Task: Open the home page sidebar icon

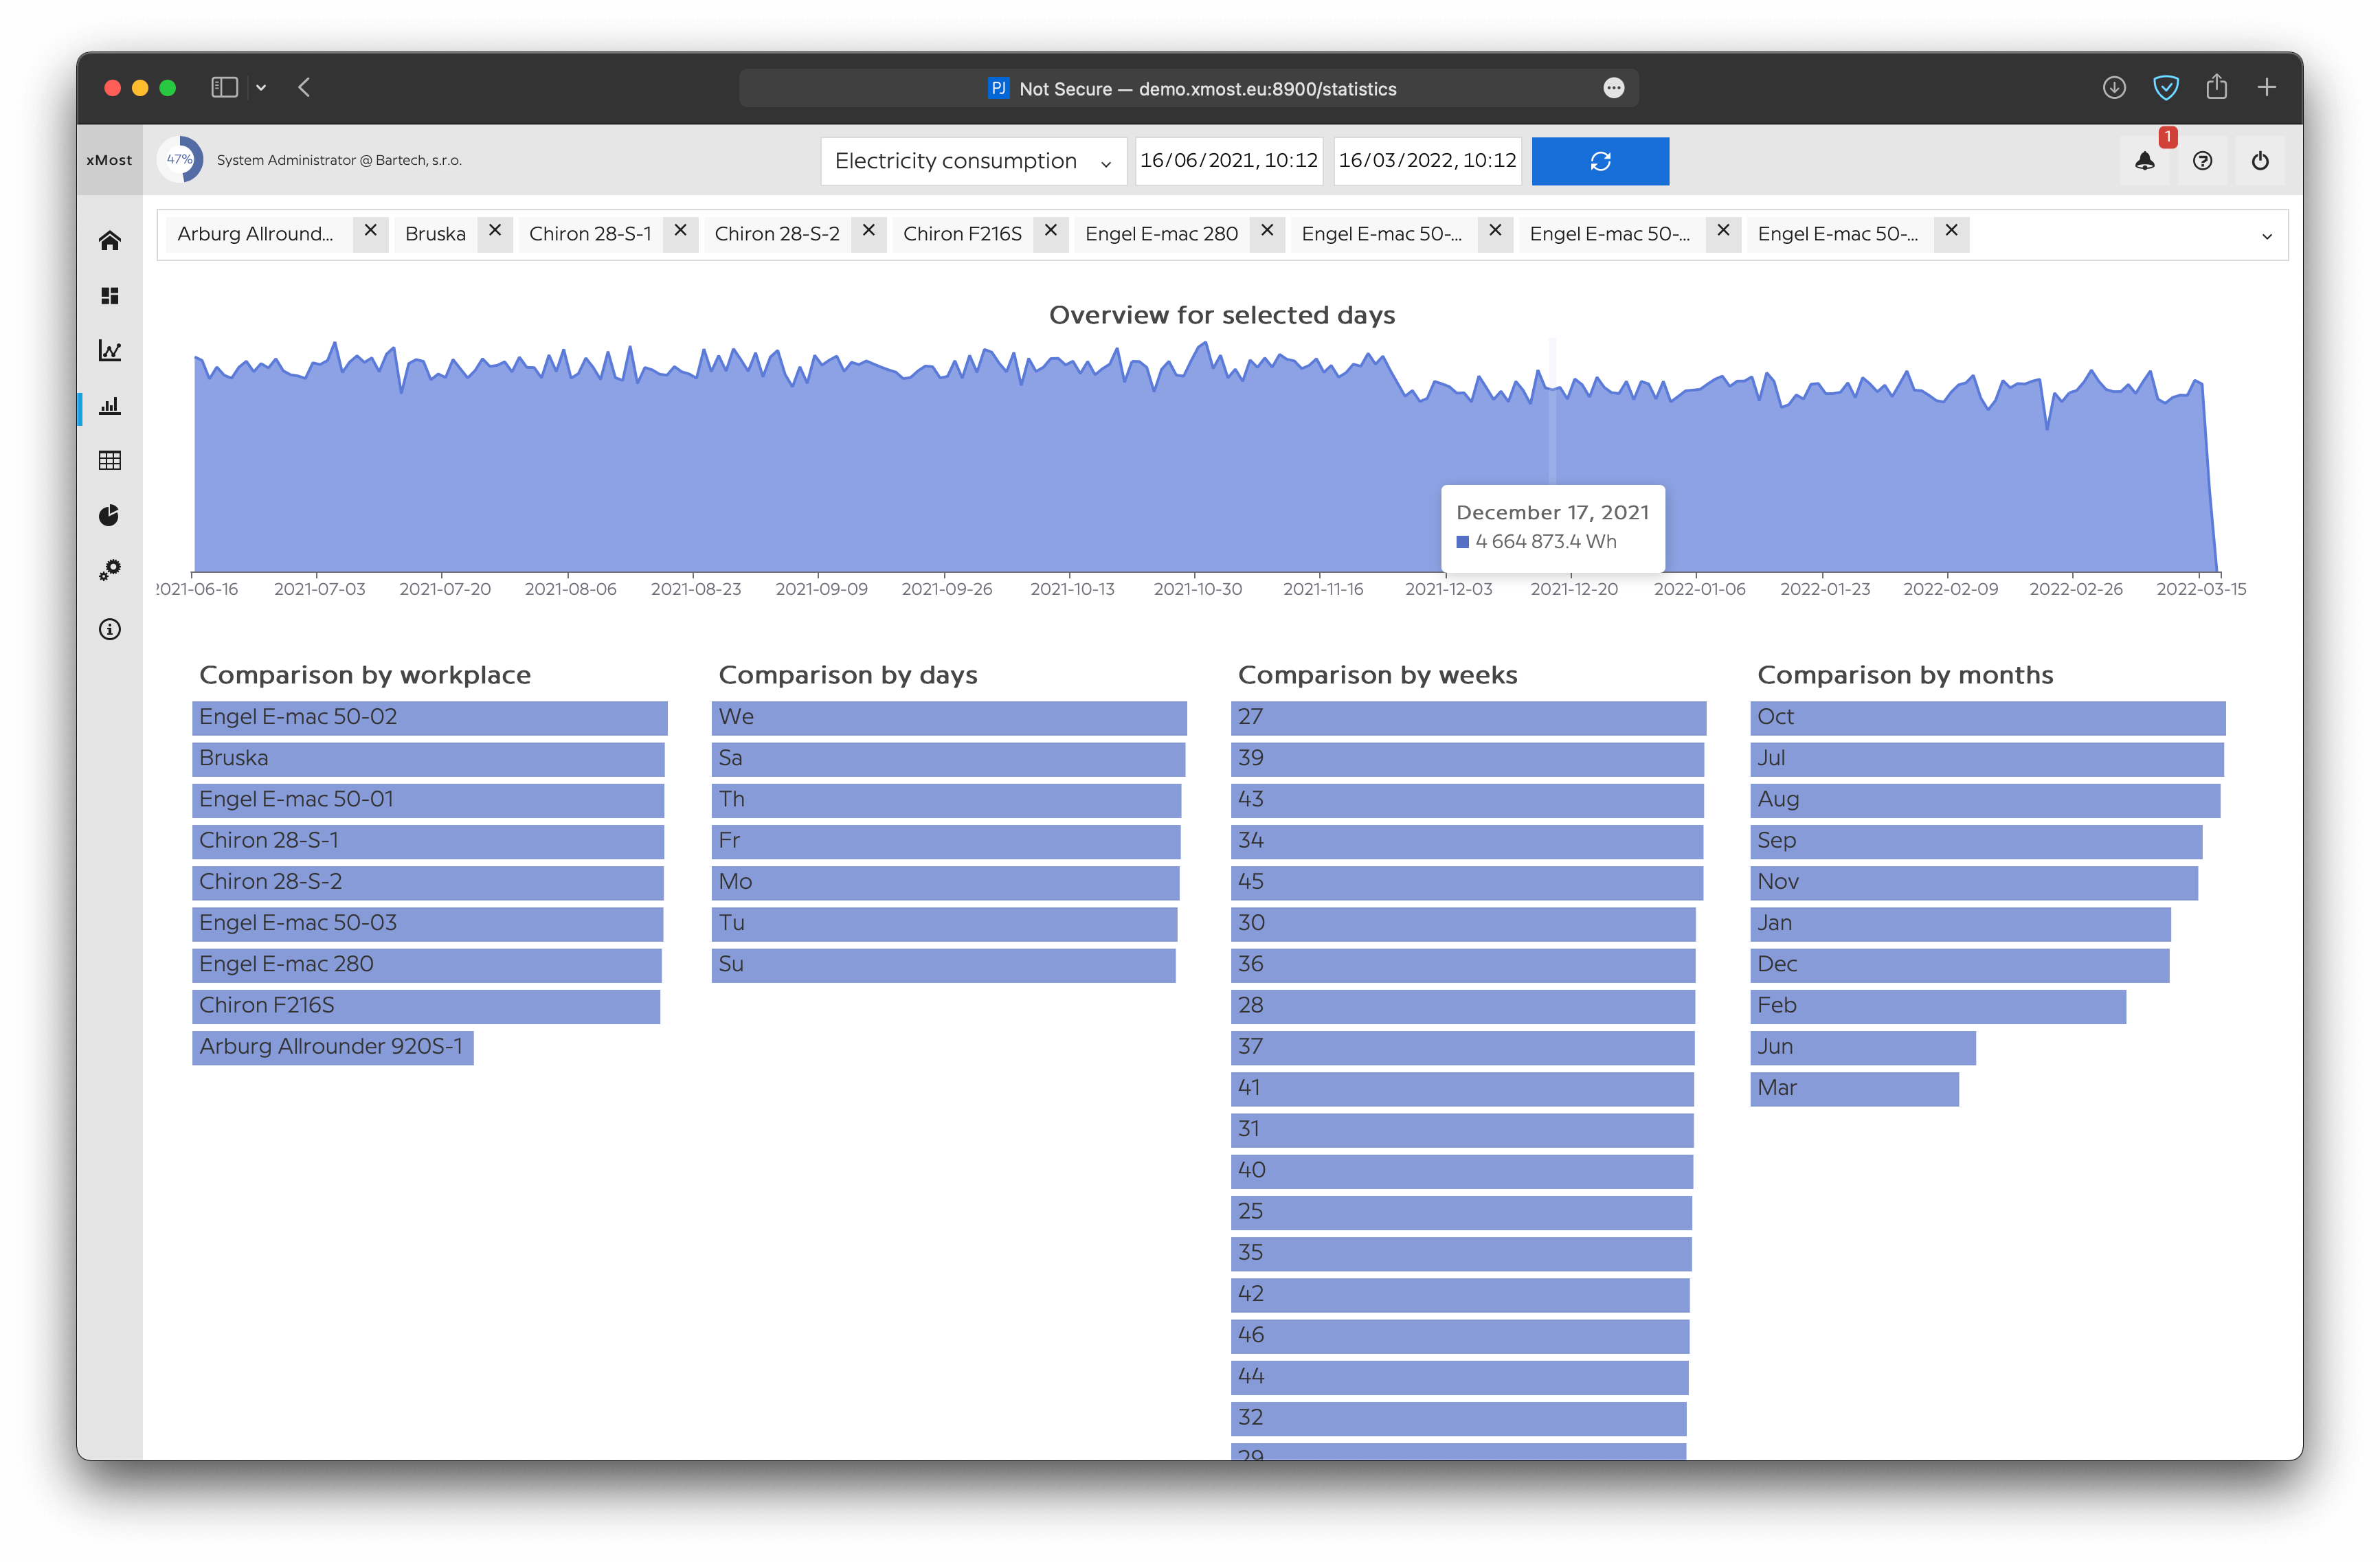Action: [x=110, y=240]
